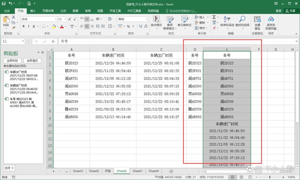Increase font size with large A
The height and width of the screenshot is (180, 300).
70,19
